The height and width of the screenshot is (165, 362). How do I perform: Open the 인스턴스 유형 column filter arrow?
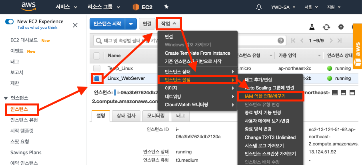click(270, 56)
